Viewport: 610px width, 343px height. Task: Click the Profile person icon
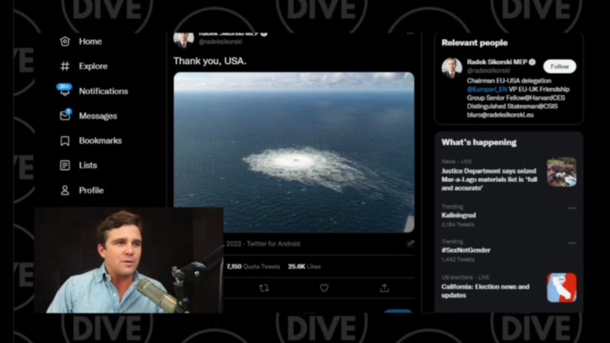(x=65, y=190)
